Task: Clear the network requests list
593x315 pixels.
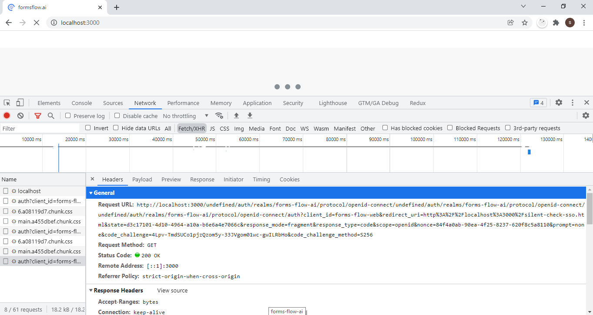Action: point(20,115)
